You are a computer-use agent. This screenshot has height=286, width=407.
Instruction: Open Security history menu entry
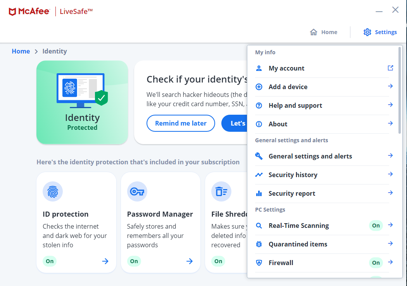click(x=324, y=175)
